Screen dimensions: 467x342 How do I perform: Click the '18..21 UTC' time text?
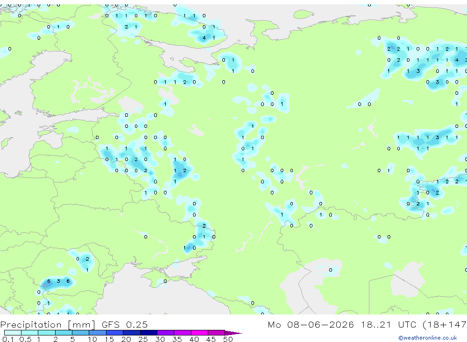(x=389, y=324)
